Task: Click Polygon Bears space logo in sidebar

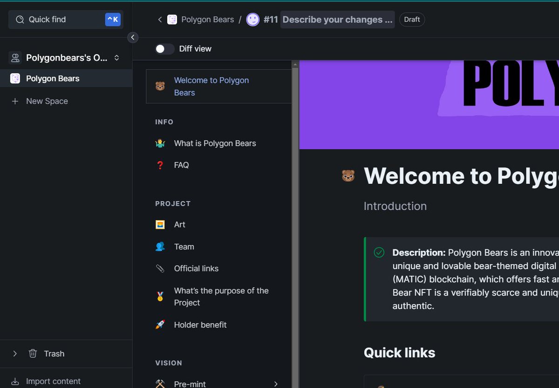Action: coord(15,78)
